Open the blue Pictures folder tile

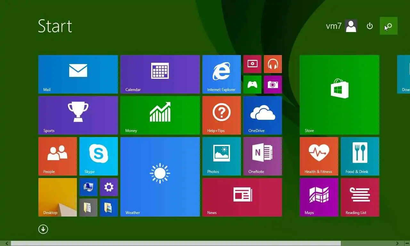click(x=109, y=208)
